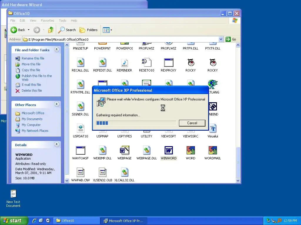
Task: Open the Start menu button
Action: tap(14, 221)
